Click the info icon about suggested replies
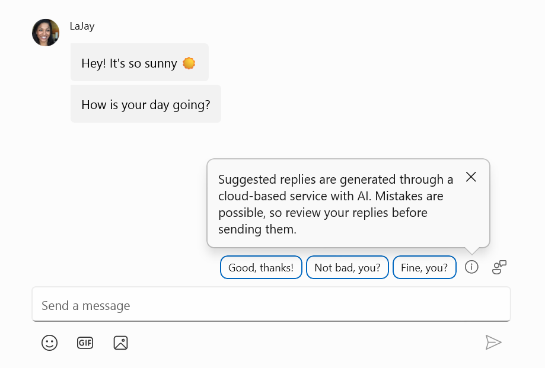 471,267
